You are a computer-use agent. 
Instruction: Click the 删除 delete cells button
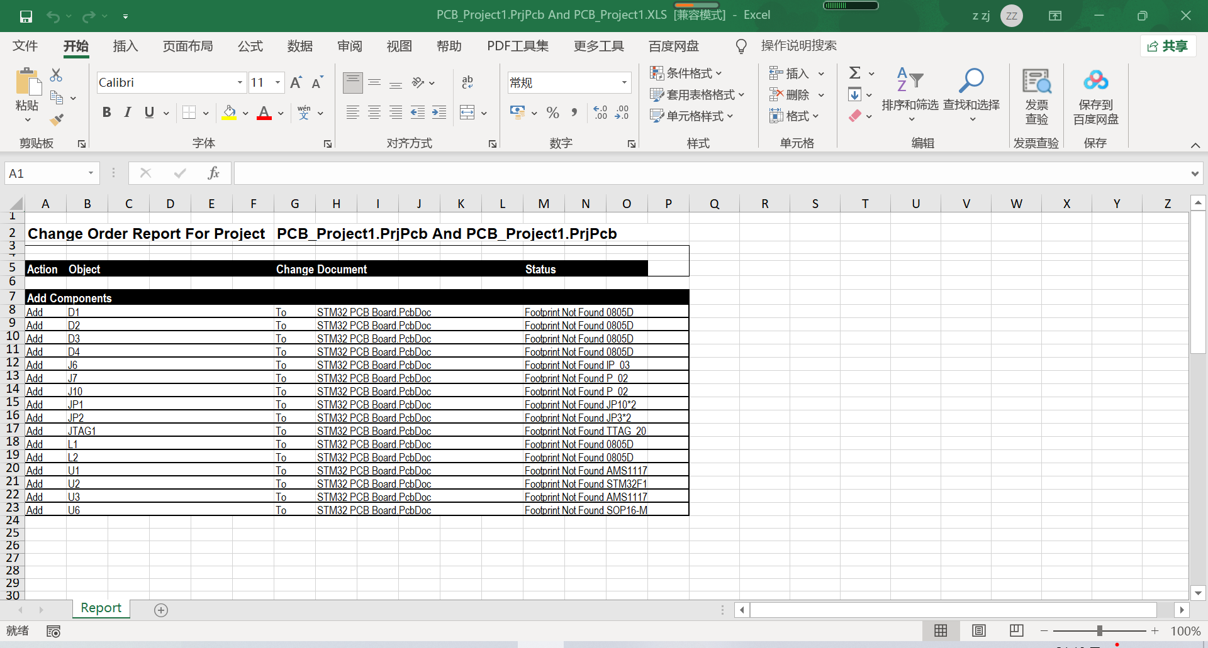pyautogui.click(x=790, y=95)
